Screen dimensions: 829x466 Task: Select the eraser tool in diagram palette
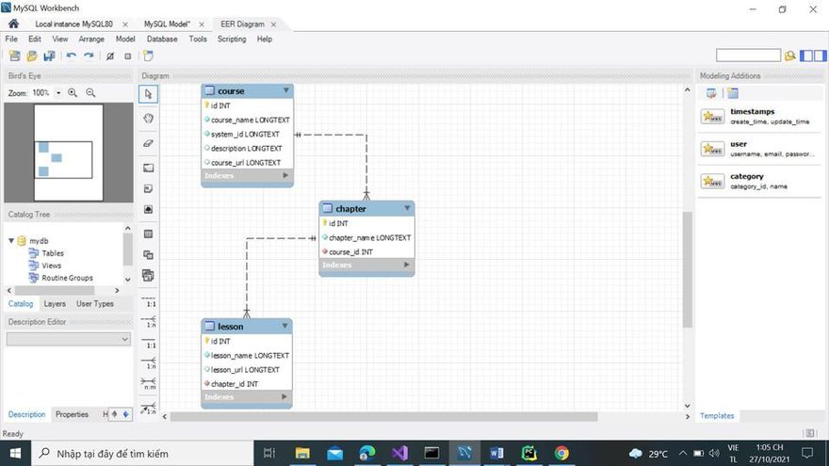(x=149, y=144)
